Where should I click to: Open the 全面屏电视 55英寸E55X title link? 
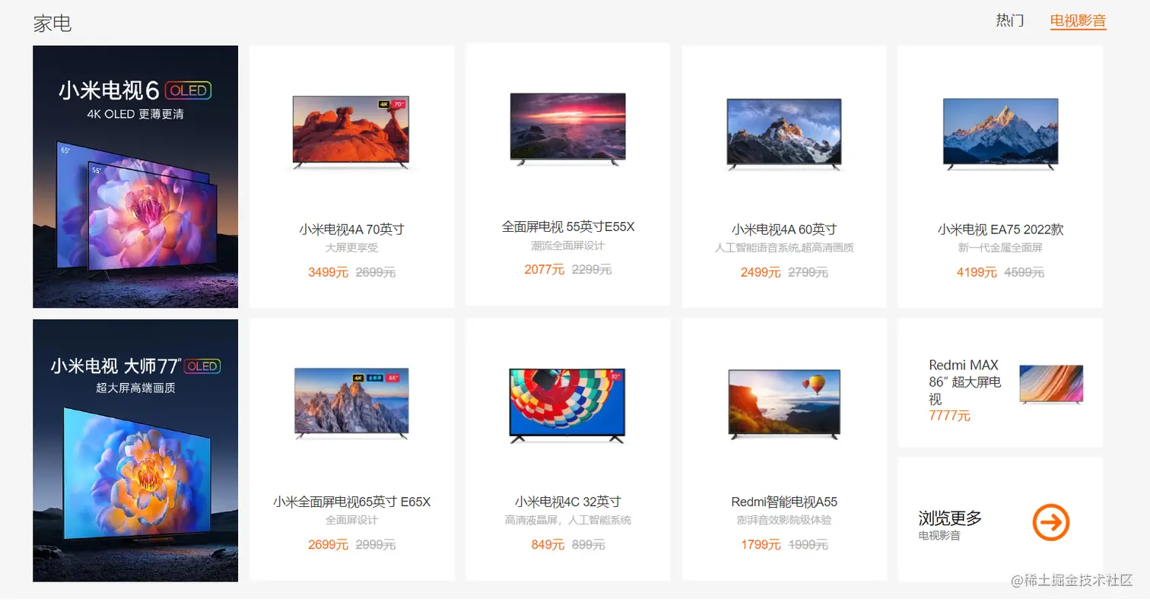[567, 226]
